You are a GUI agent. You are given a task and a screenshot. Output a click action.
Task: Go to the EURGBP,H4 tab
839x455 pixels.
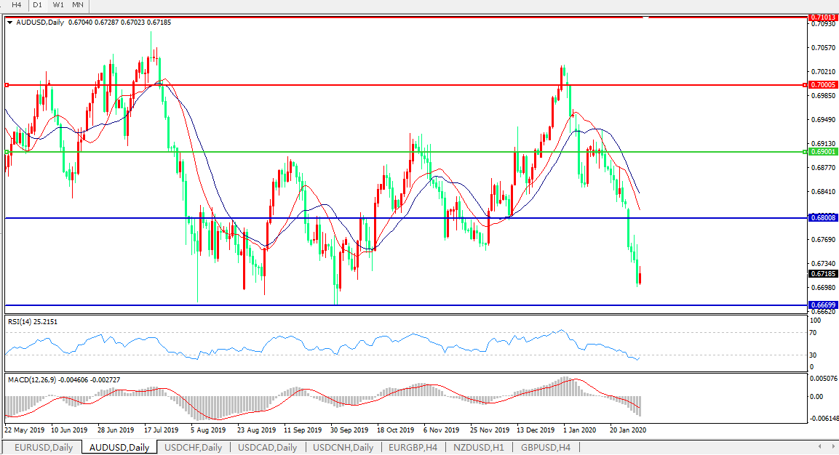pos(413,448)
